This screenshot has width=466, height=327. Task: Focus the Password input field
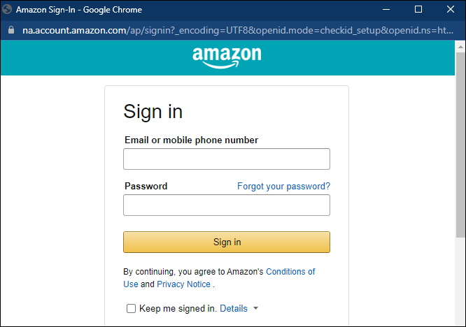click(x=227, y=205)
